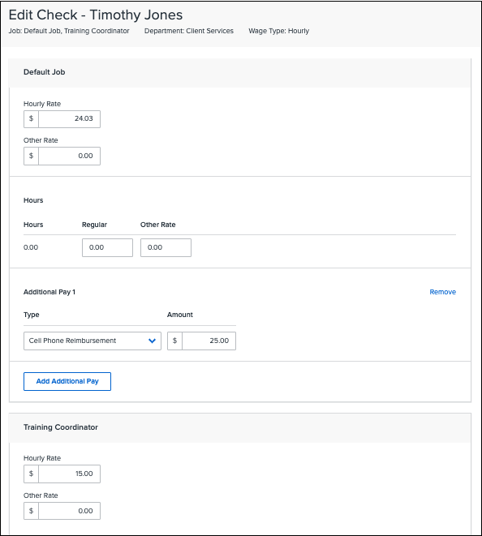Click the Wage Type: Hourly text

(x=279, y=31)
